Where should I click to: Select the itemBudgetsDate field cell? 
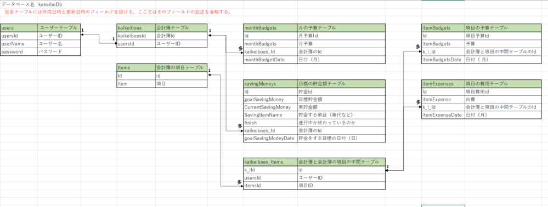[443, 60]
